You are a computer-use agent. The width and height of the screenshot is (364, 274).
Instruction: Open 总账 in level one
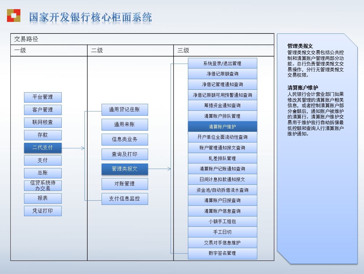[43, 173]
